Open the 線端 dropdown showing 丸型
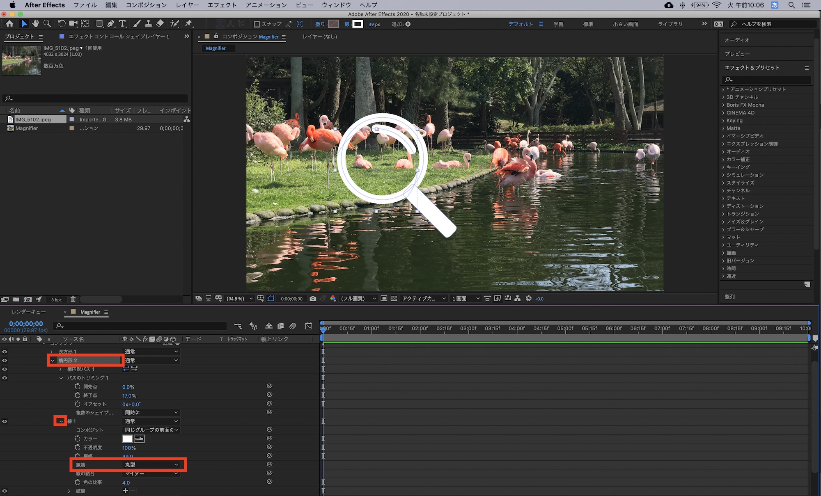 [151, 465]
